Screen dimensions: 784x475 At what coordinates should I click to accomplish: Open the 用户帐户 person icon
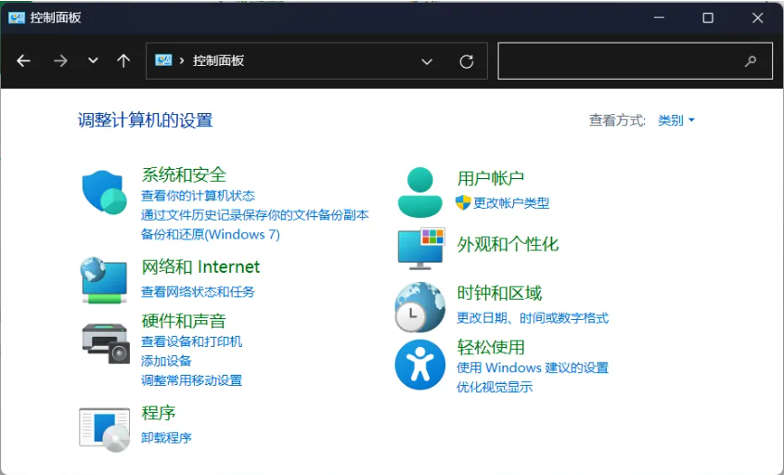tap(420, 192)
